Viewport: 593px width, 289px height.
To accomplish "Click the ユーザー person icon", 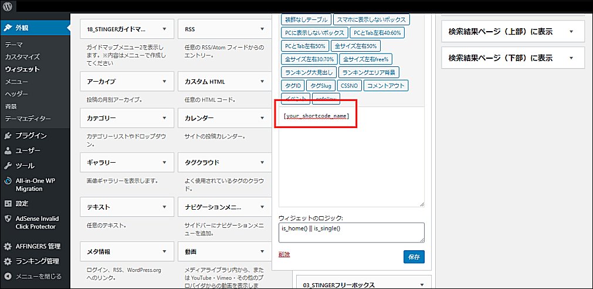I will 8,151.
